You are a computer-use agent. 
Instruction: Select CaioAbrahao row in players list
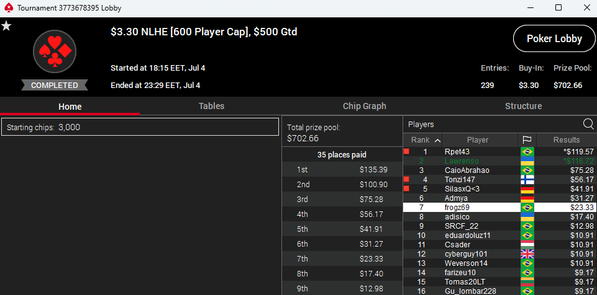pos(500,170)
